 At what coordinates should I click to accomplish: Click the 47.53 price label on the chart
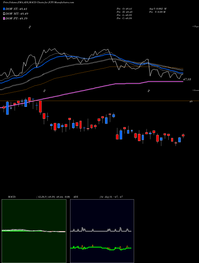point(187,79)
